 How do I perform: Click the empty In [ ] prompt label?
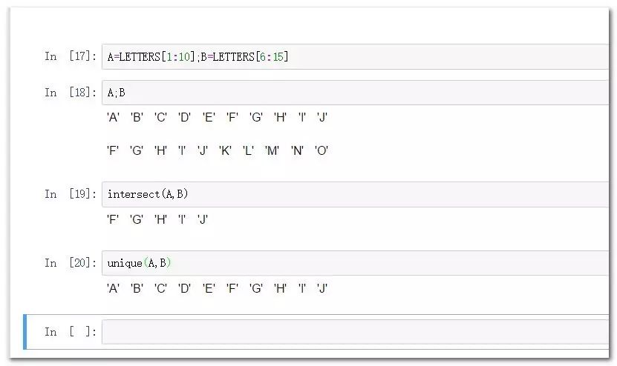coord(71,332)
